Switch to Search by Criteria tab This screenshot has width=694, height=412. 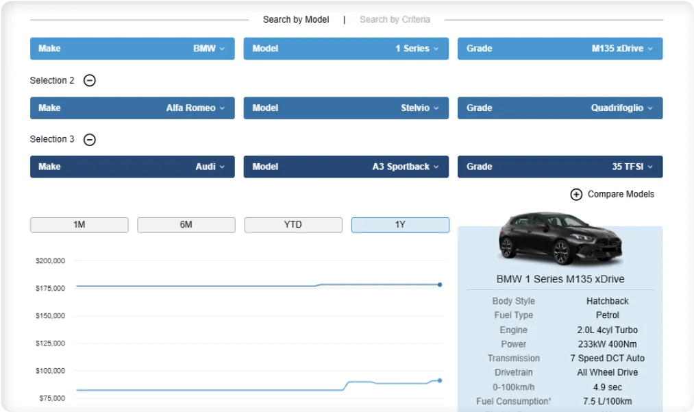click(x=395, y=19)
